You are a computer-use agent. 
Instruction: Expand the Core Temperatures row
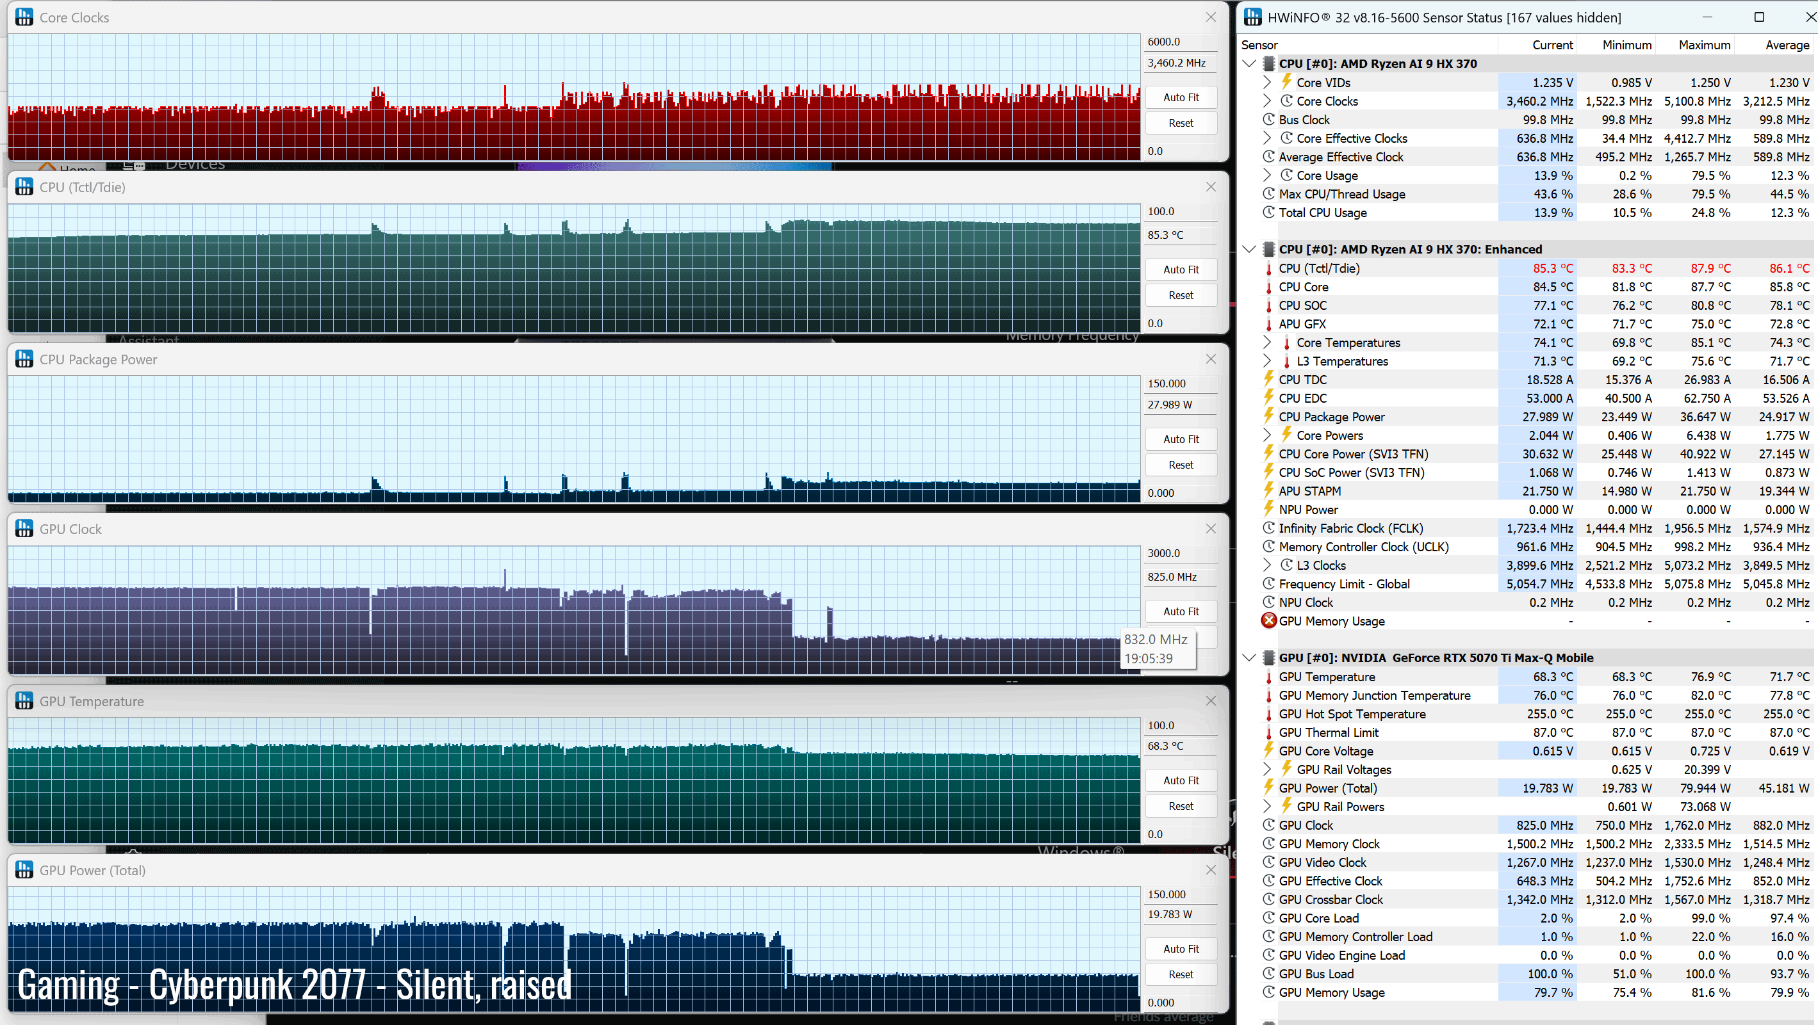[x=1267, y=342]
